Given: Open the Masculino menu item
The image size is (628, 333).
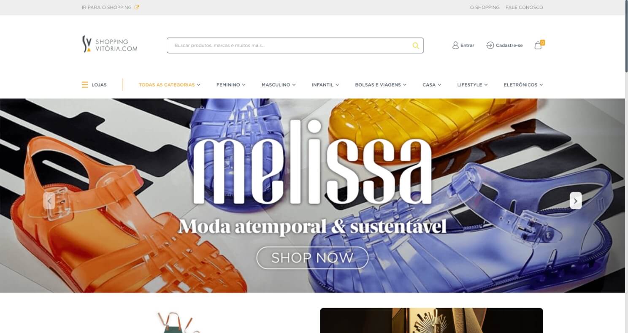Looking at the screenshot, I should 279,85.
